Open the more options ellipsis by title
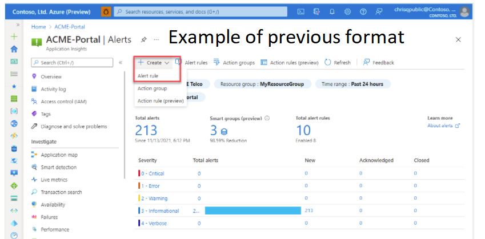Viewport: 485px width, 239px height. [156, 40]
